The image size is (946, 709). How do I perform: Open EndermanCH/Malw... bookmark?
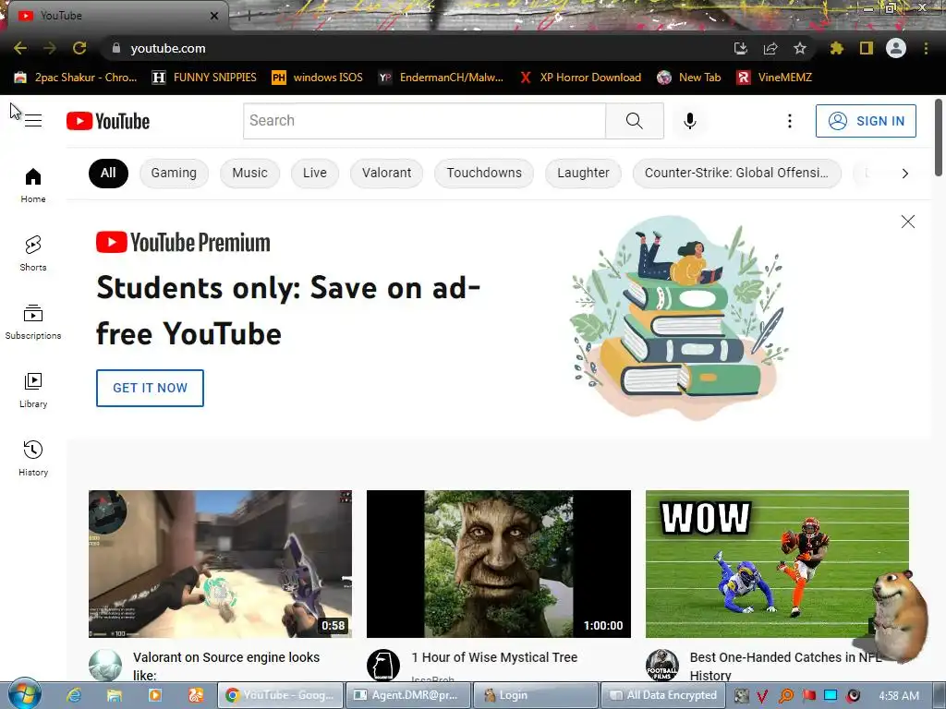pyautogui.click(x=441, y=78)
